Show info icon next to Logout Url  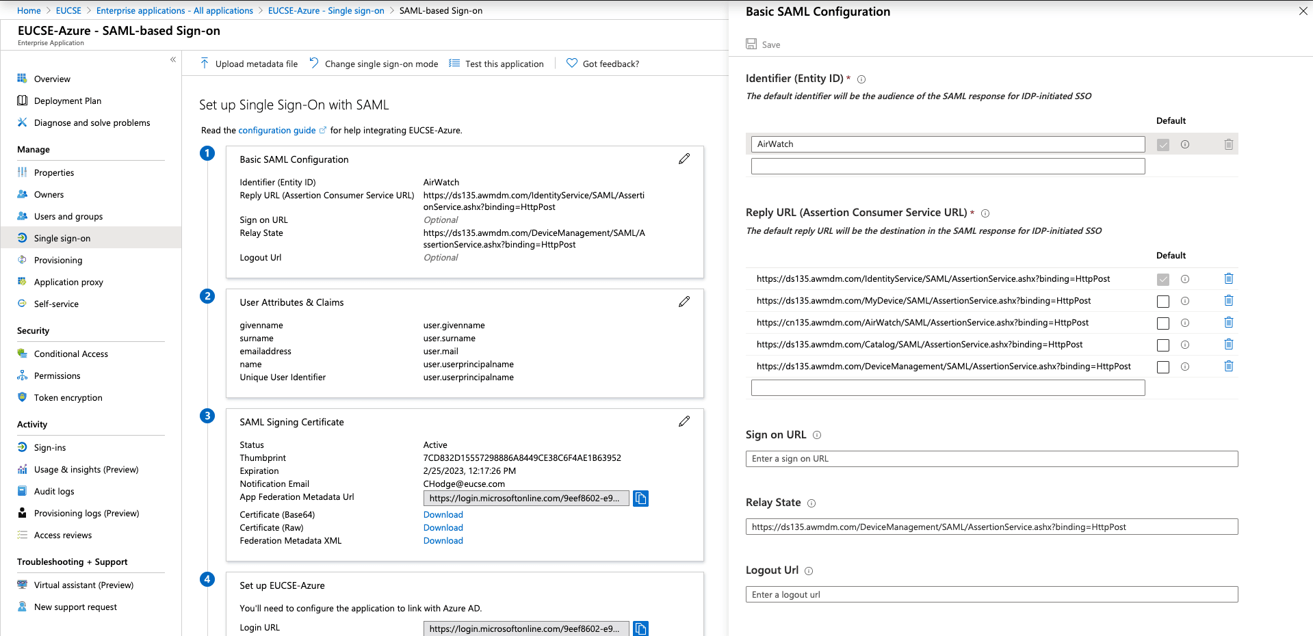tap(809, 571)
